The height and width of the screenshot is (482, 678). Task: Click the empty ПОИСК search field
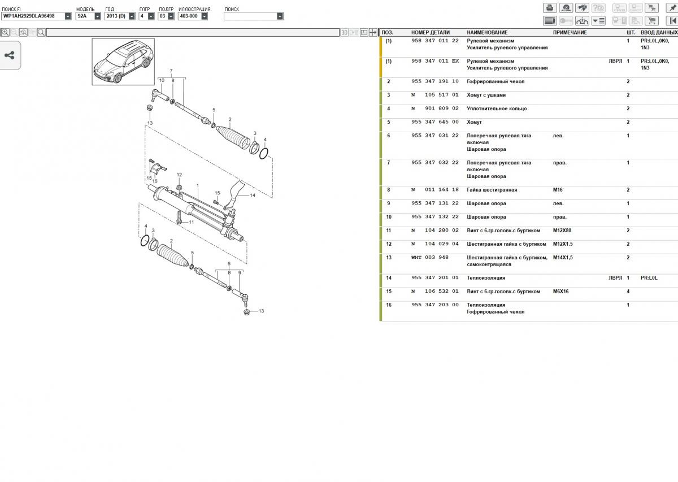pos(250,16)
